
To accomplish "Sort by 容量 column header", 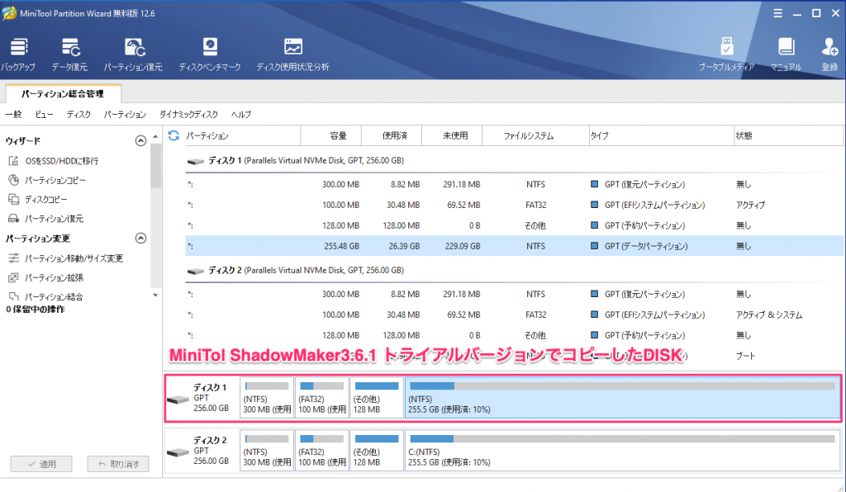I will tap(330, 136).
